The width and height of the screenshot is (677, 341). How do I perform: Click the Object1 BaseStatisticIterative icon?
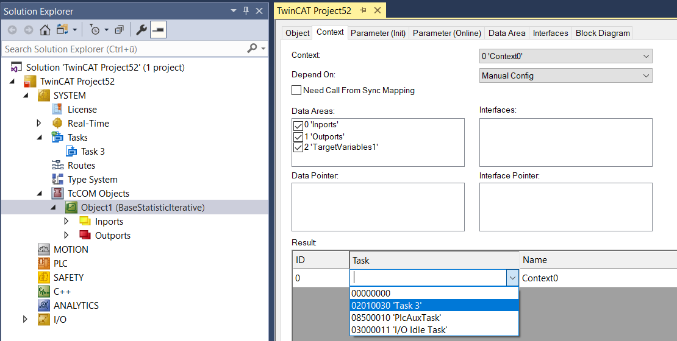[71, 208]
